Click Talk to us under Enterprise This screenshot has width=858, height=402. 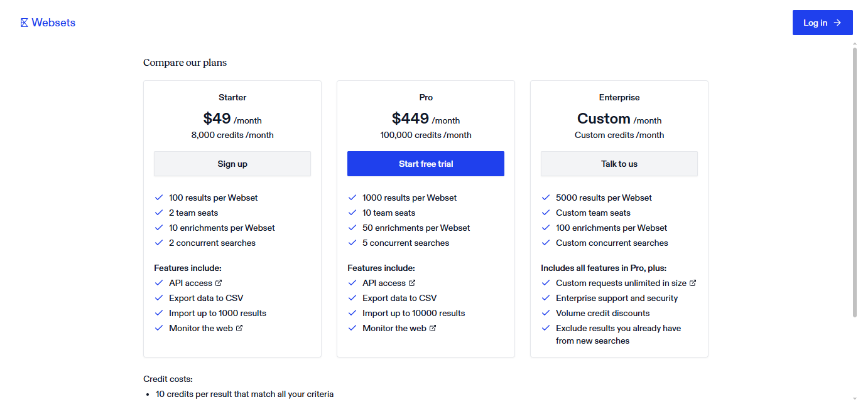pos(619,163)
